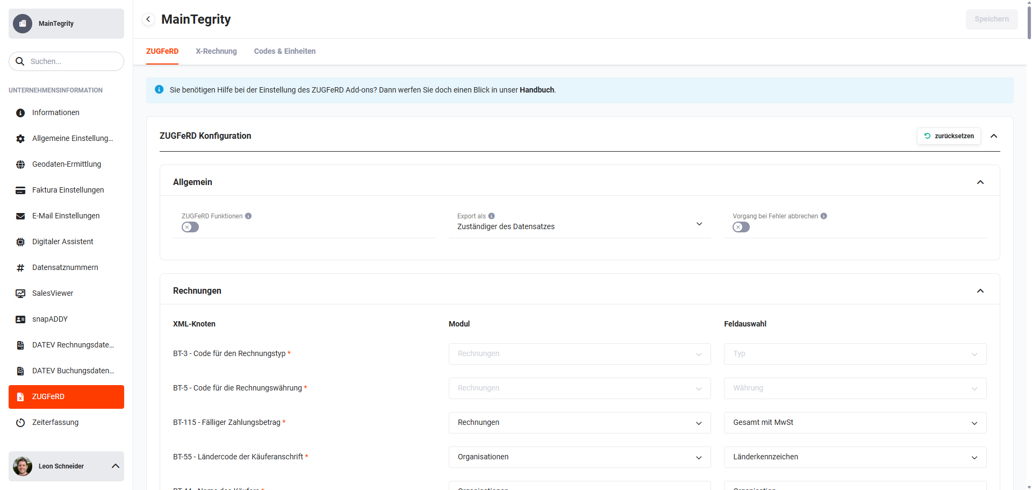Click the file icon for DATEV Rechnungsdaten
This screenshot has width=1032, height=490.
20,345
